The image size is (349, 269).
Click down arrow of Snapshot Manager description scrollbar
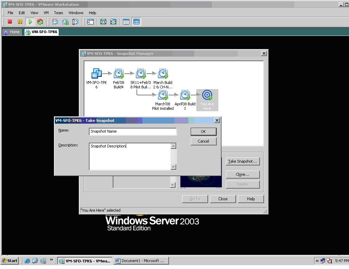[x=173, y=185]
